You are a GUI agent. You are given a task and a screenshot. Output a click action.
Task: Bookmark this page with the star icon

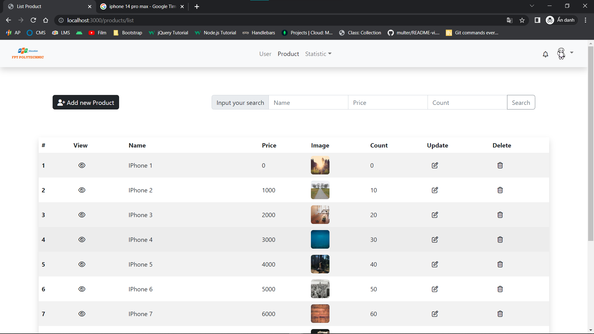pos(522,20)
